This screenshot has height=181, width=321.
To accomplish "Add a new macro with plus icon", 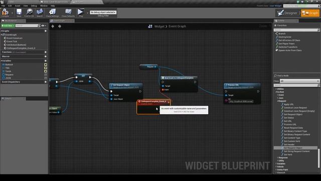I will pyautogui.click(x=46, y=56).
